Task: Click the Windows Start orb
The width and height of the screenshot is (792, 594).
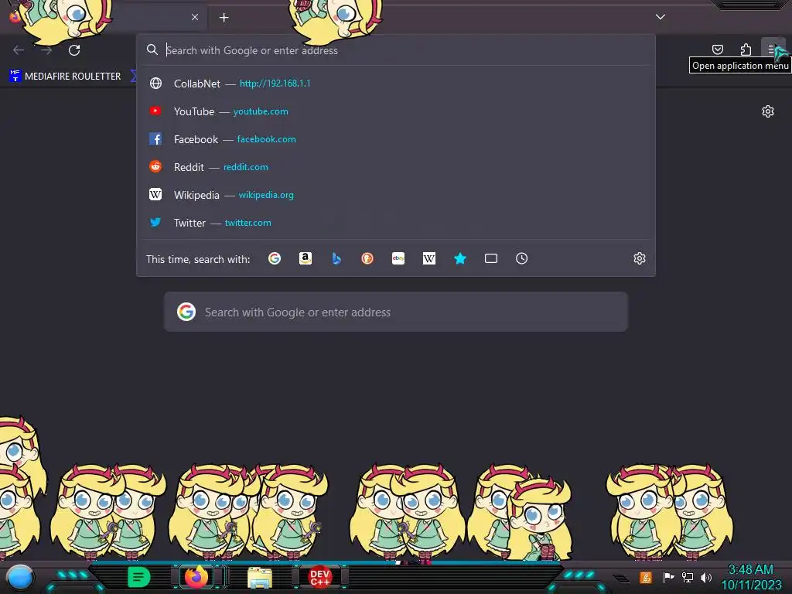Action: point(19,577)
